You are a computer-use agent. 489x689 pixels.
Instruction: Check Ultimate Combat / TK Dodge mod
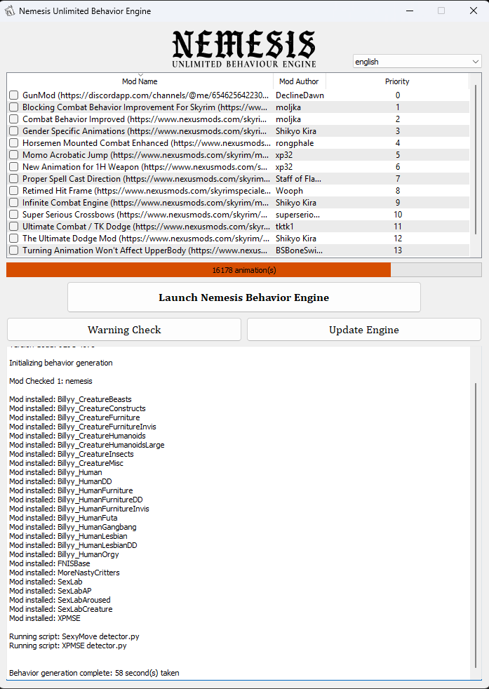point(13,227)
